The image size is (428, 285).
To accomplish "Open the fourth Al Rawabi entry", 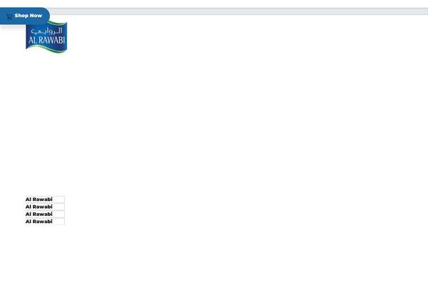I will click(39, 222).
